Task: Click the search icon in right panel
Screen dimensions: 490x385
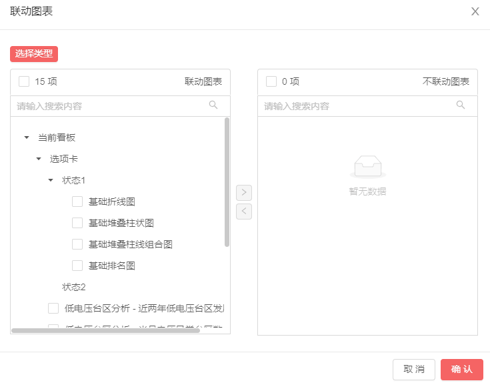Action: point(461,105)
